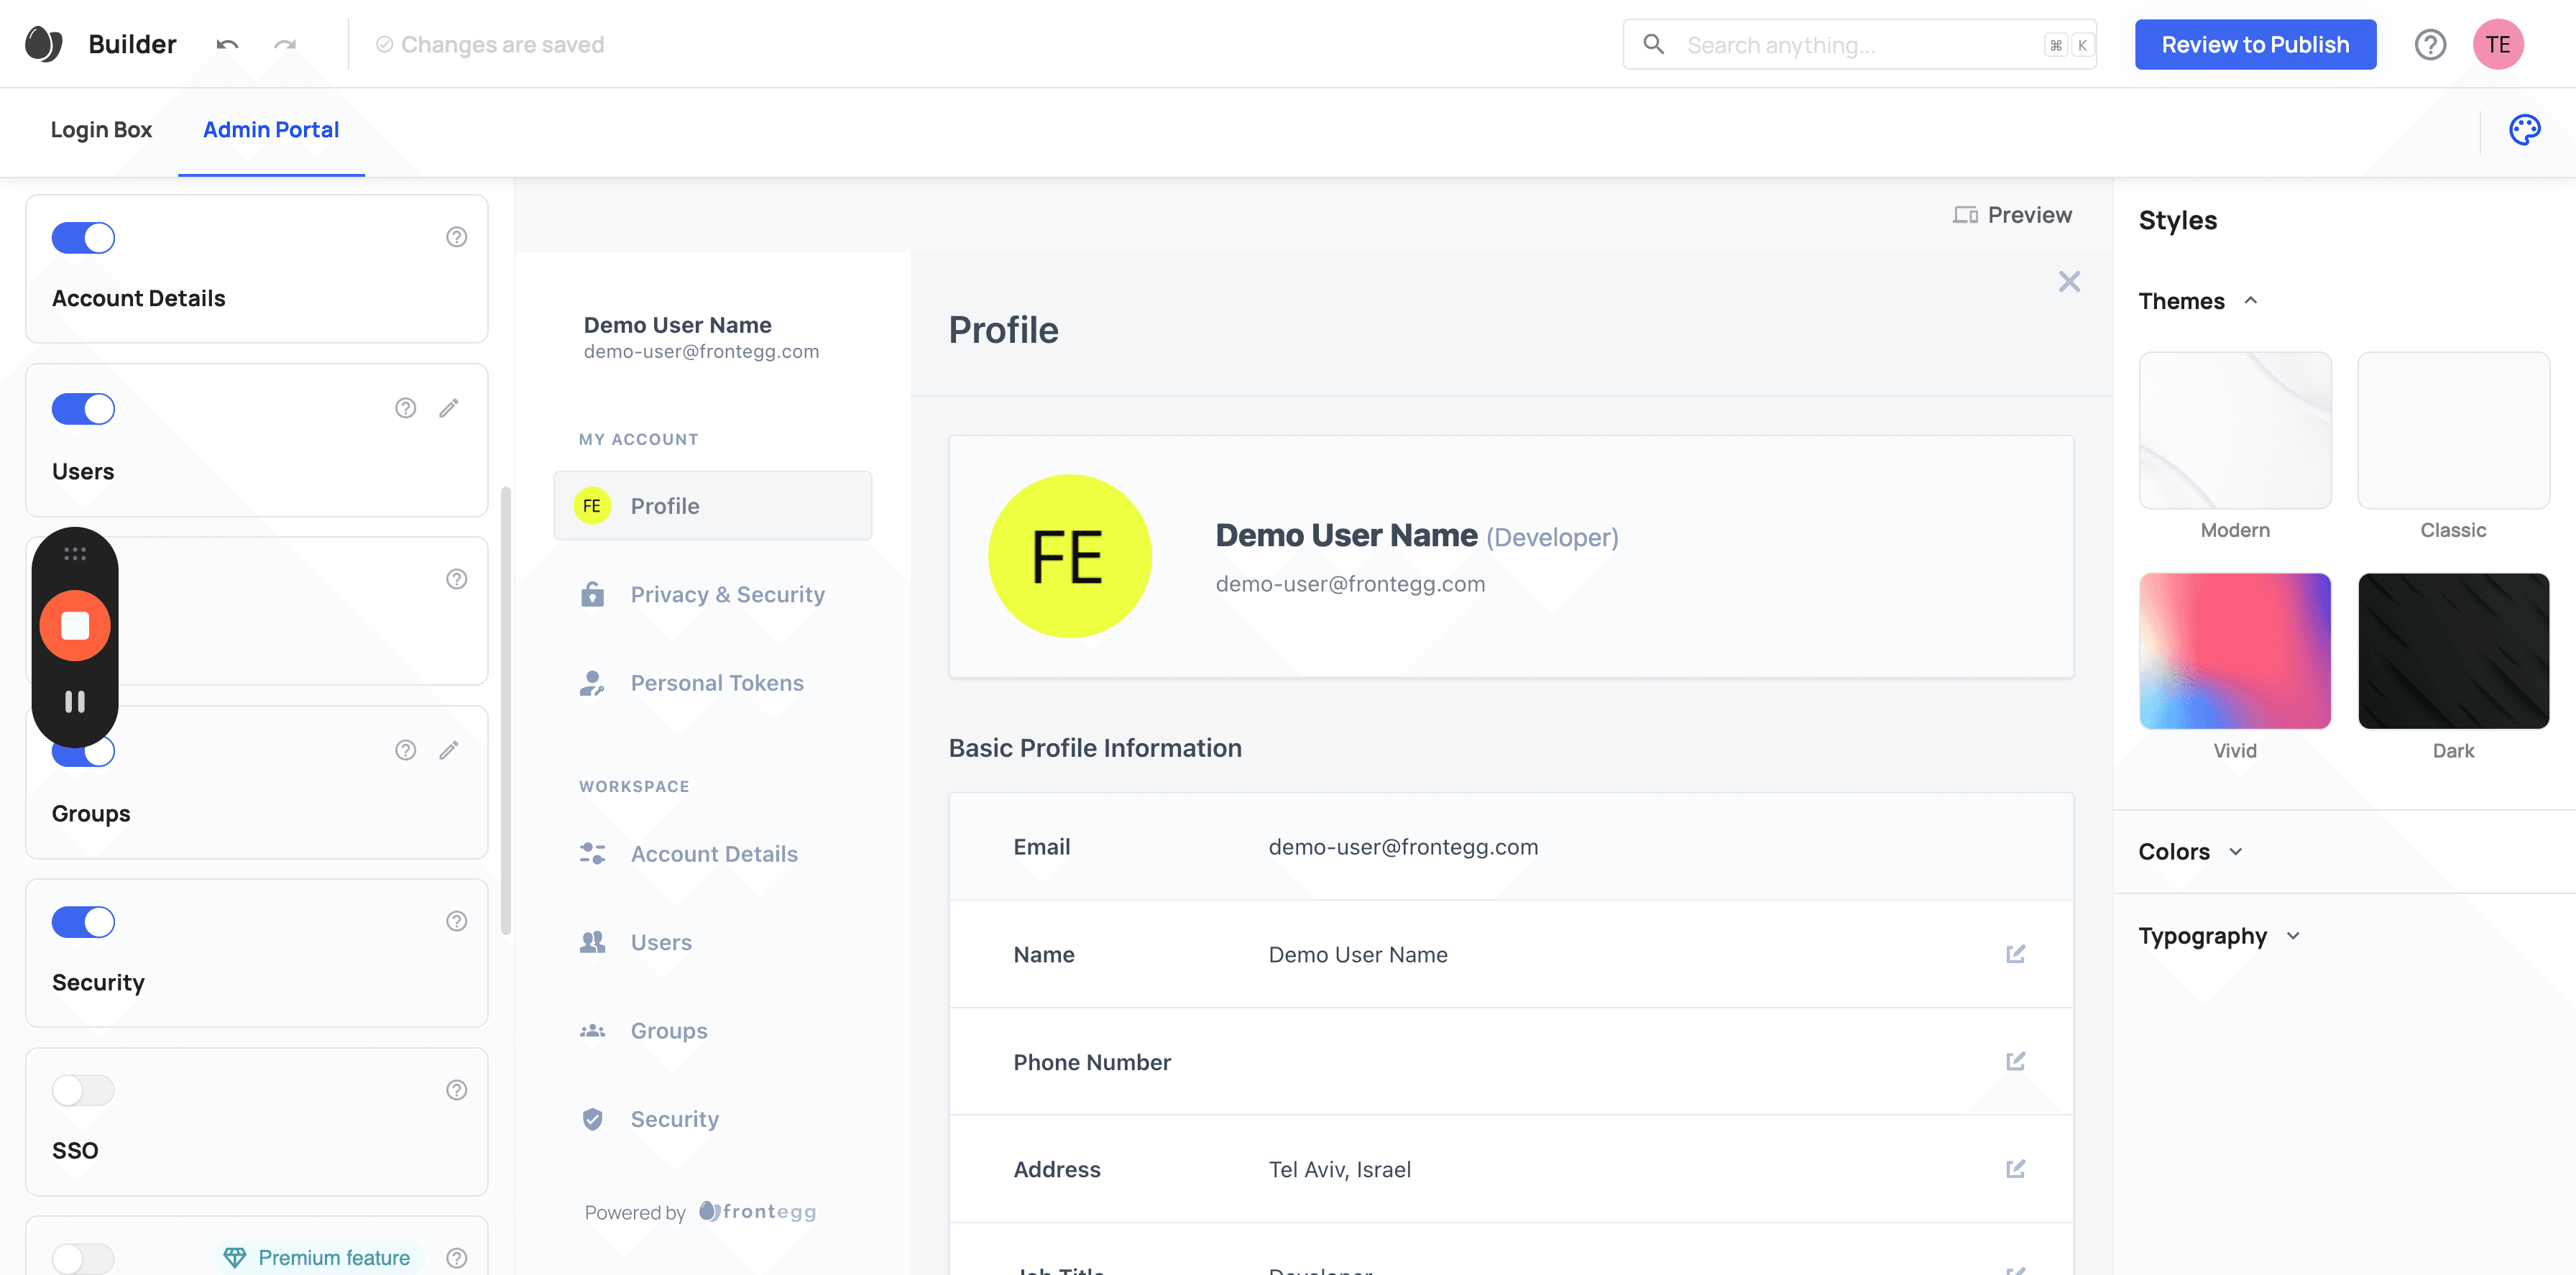2576x1275 pixels.
Task: Select Profile in My Account menu
Action: click(712, 506)
